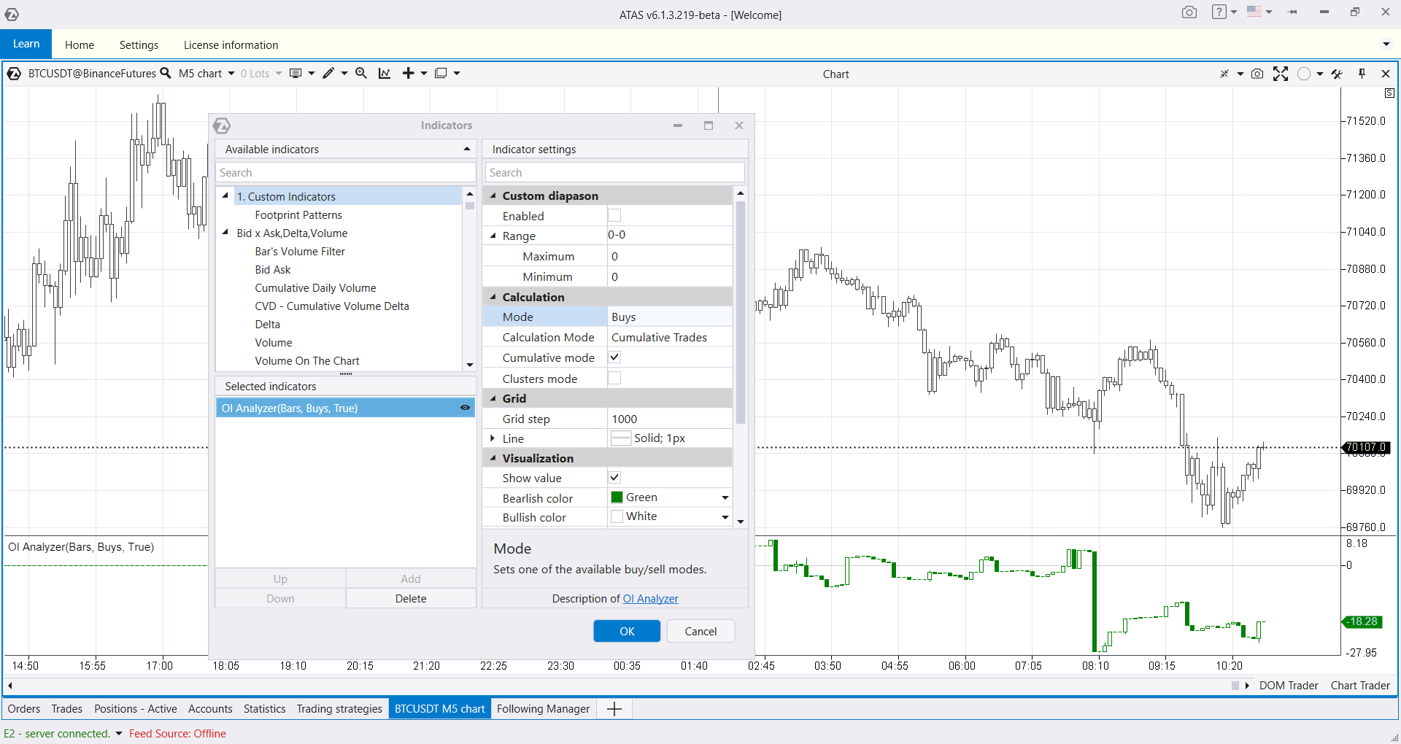Open the indicators icon on the chart toolbar
This screenshot has height=744, width=1401.
coord(384,73)
